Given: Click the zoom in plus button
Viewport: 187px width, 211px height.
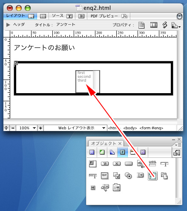Looking at the screenshot, I should click(40, 128).
